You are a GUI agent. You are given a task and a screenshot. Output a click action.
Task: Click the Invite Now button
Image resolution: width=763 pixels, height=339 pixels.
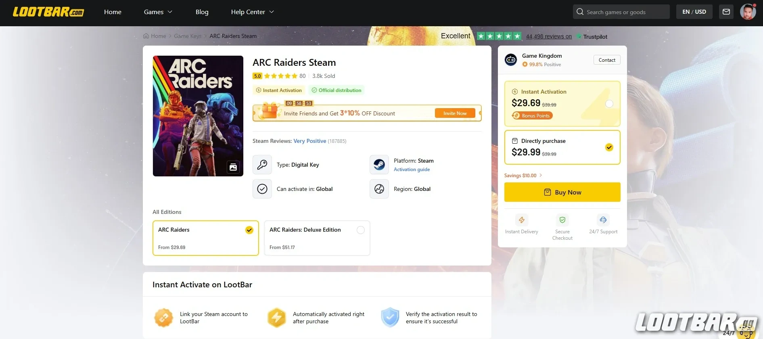[x=455, y=113]
